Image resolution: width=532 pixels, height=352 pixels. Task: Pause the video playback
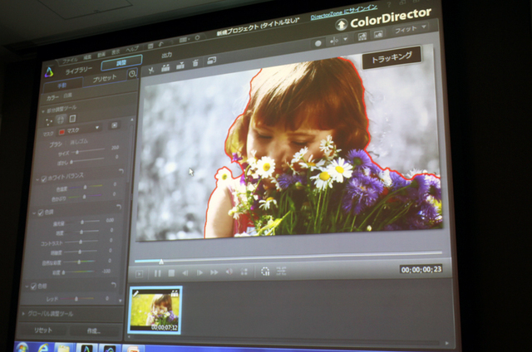click(158, 272)
